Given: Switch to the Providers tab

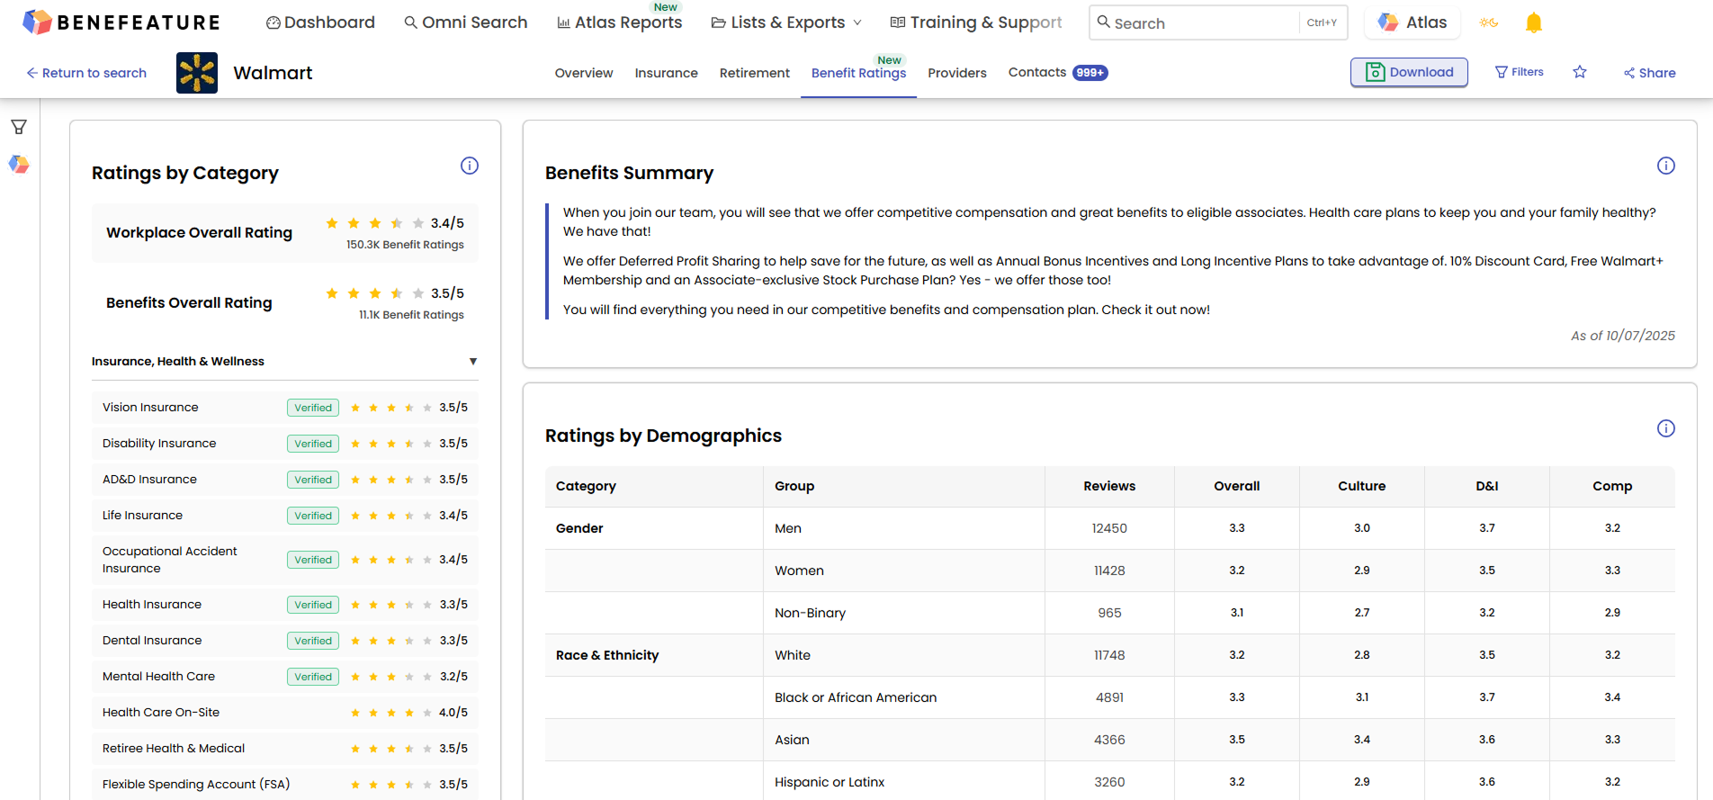Looking at the screenshot, I should (x=957, y=73).
